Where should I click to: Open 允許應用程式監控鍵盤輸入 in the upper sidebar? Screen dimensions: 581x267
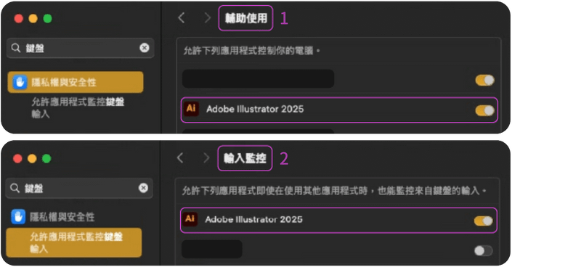(x=78, y=108)
